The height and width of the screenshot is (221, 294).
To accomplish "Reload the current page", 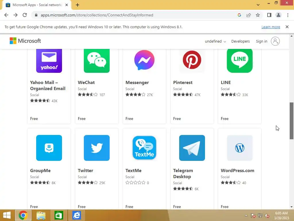I will click(25, 15).
